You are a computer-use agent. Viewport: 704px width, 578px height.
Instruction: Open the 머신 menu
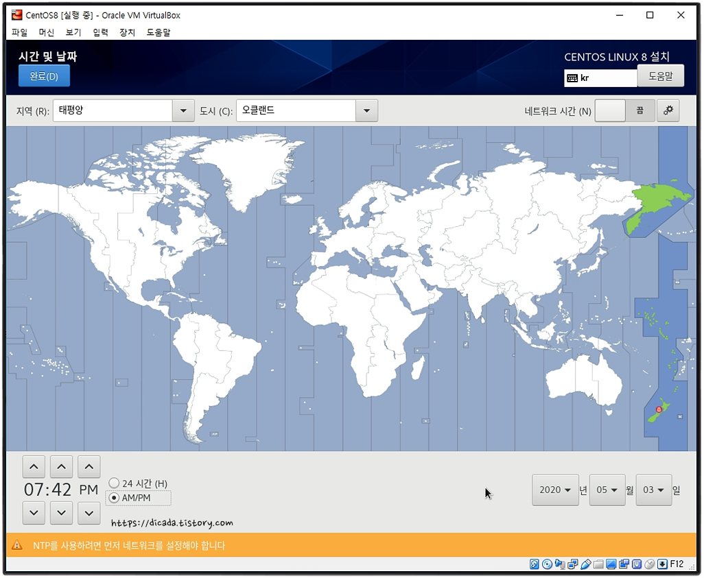pos(46,32)
